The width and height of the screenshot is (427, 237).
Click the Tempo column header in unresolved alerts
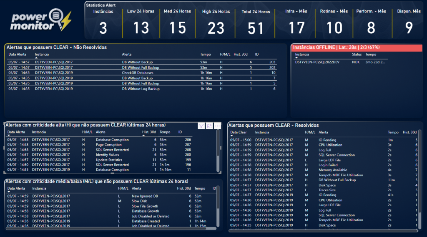pyautogui.click(x=205, y=54)
